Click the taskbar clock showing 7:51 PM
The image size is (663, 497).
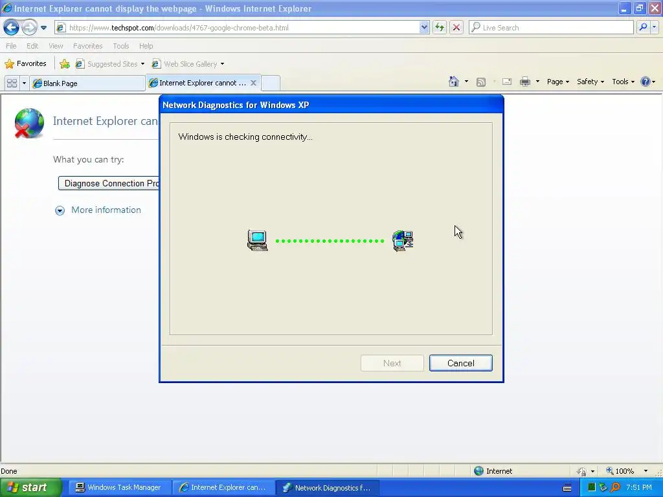tap(639, 488)
